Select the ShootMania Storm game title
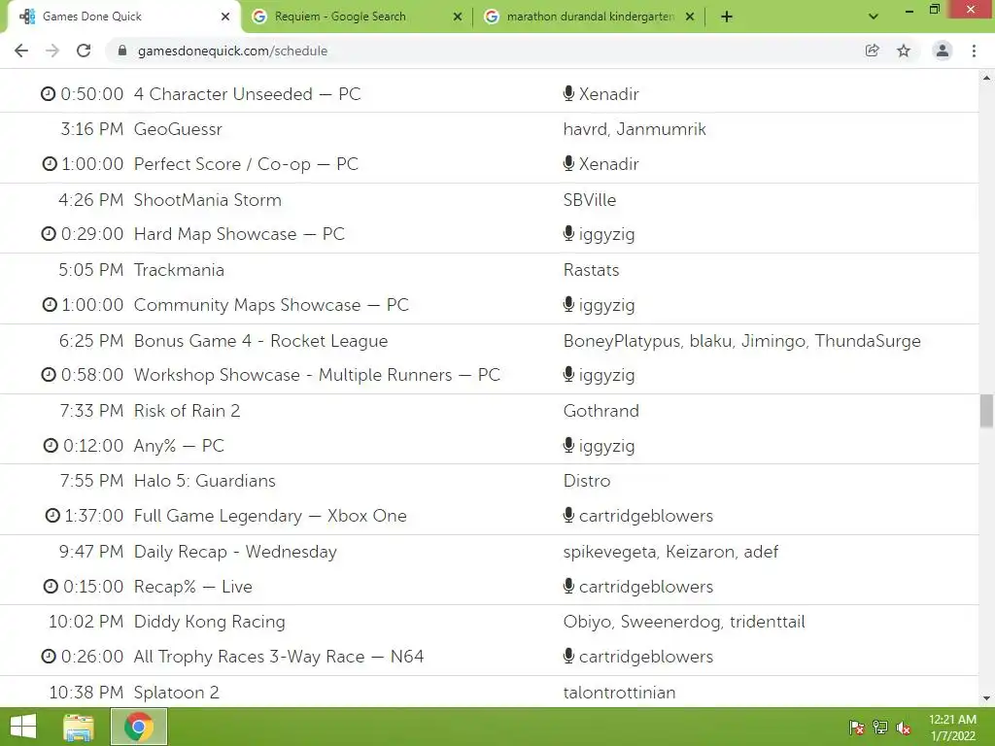Viewport: 995px width, 746px height. (x=208, y=200)
